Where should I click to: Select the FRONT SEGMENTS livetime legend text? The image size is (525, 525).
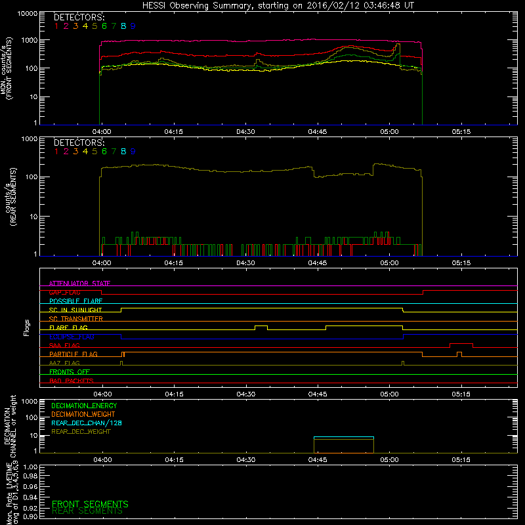coord(90,504)
